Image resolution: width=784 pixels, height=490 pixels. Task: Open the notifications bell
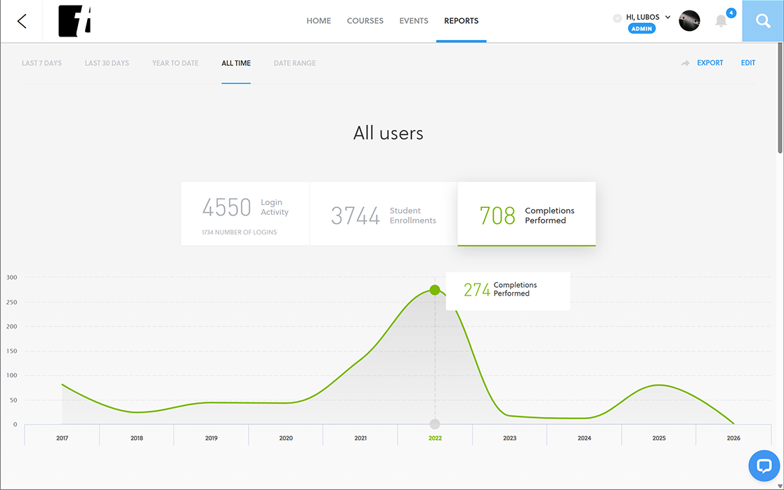point(721,21)
